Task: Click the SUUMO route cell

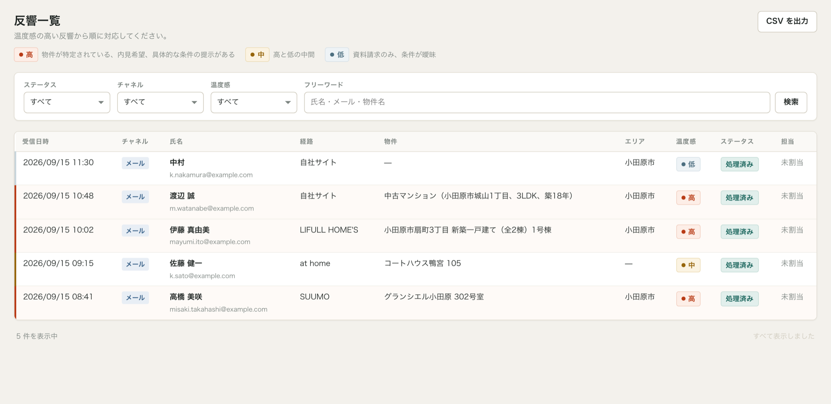Action: click(x=315, y=297)
